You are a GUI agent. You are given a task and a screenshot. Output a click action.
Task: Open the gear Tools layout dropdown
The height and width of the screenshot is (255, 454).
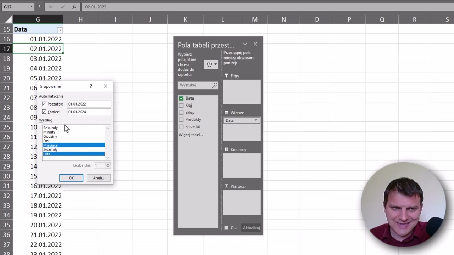[x=211, y=64]
